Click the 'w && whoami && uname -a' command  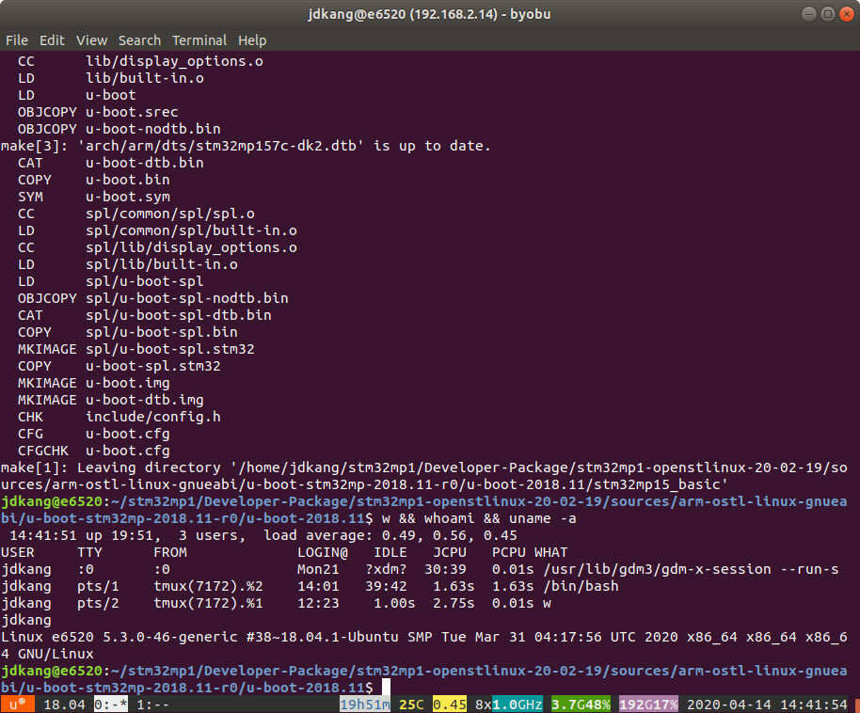(479, 518)
